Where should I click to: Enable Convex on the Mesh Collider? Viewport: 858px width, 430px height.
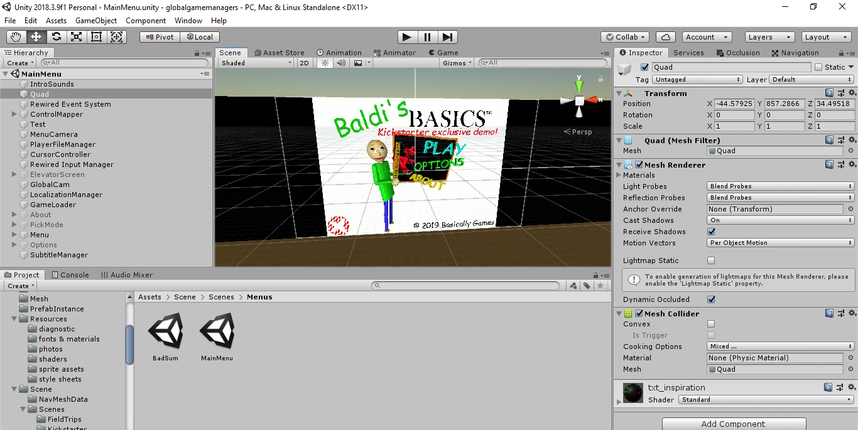pyautogui.click(x=710, y=324)
